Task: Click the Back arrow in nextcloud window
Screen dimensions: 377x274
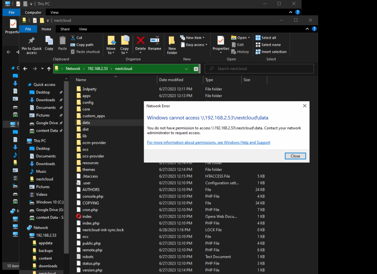Action: 25,68
